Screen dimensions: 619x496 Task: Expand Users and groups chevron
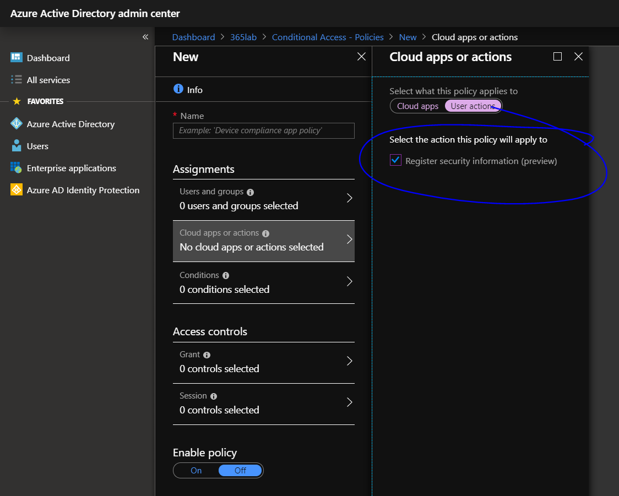pos(349,198)
